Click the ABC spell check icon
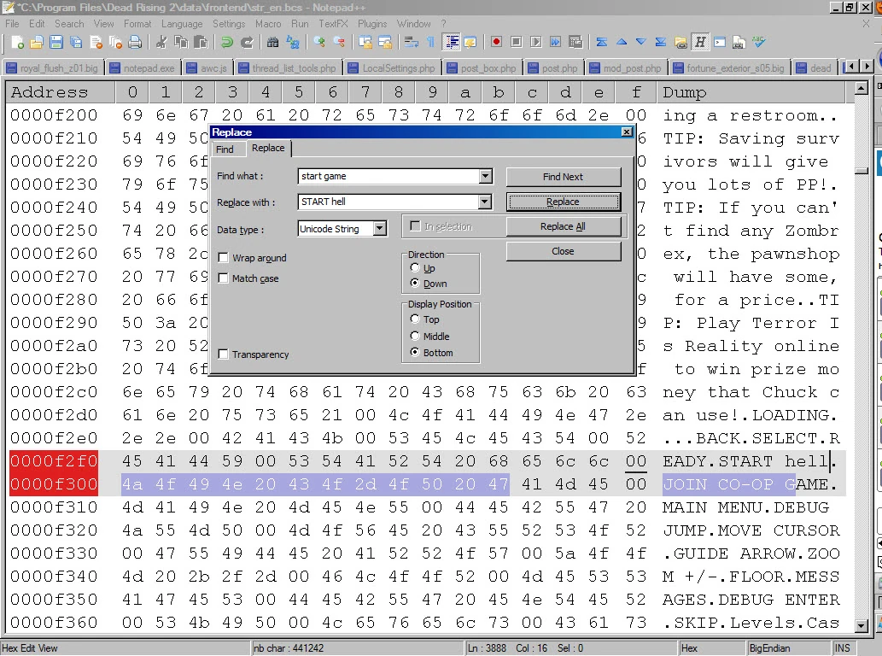 coord(759,42)
